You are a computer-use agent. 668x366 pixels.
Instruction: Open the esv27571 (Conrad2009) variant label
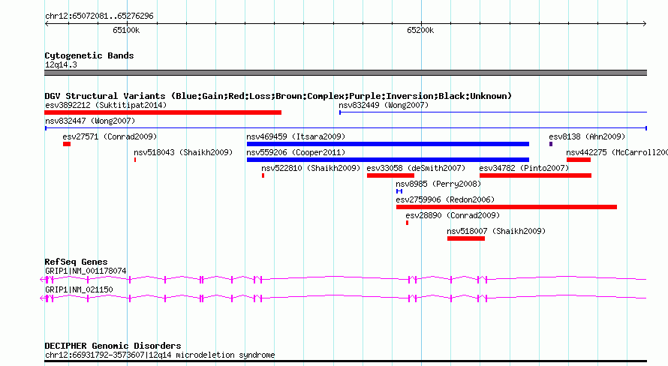coord(110,136)
